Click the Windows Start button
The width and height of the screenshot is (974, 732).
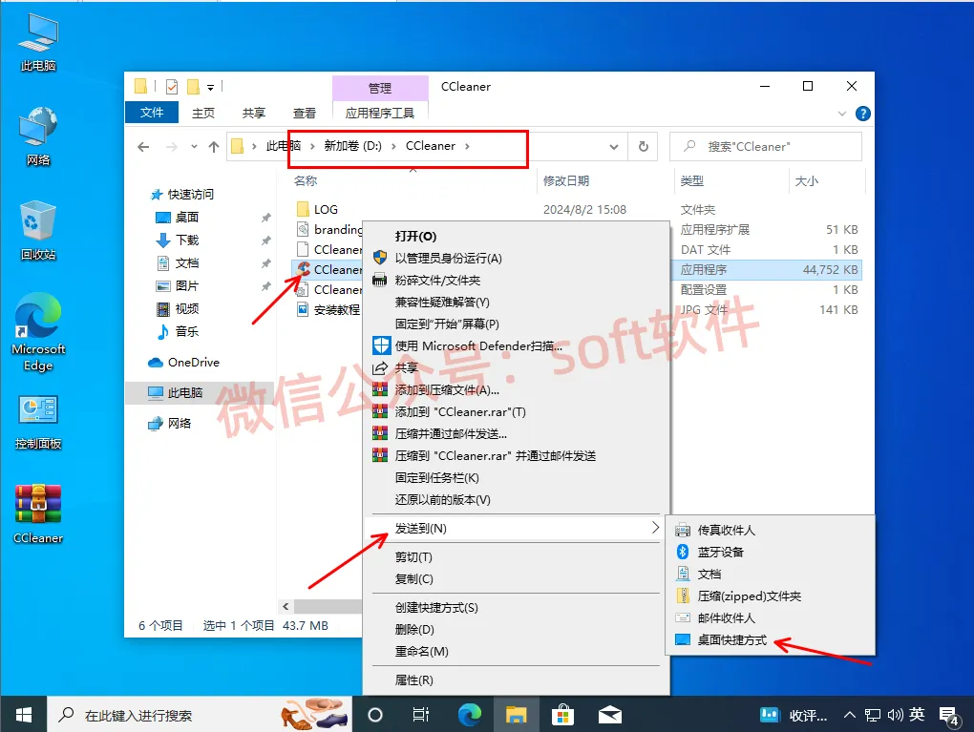point(24,715)
